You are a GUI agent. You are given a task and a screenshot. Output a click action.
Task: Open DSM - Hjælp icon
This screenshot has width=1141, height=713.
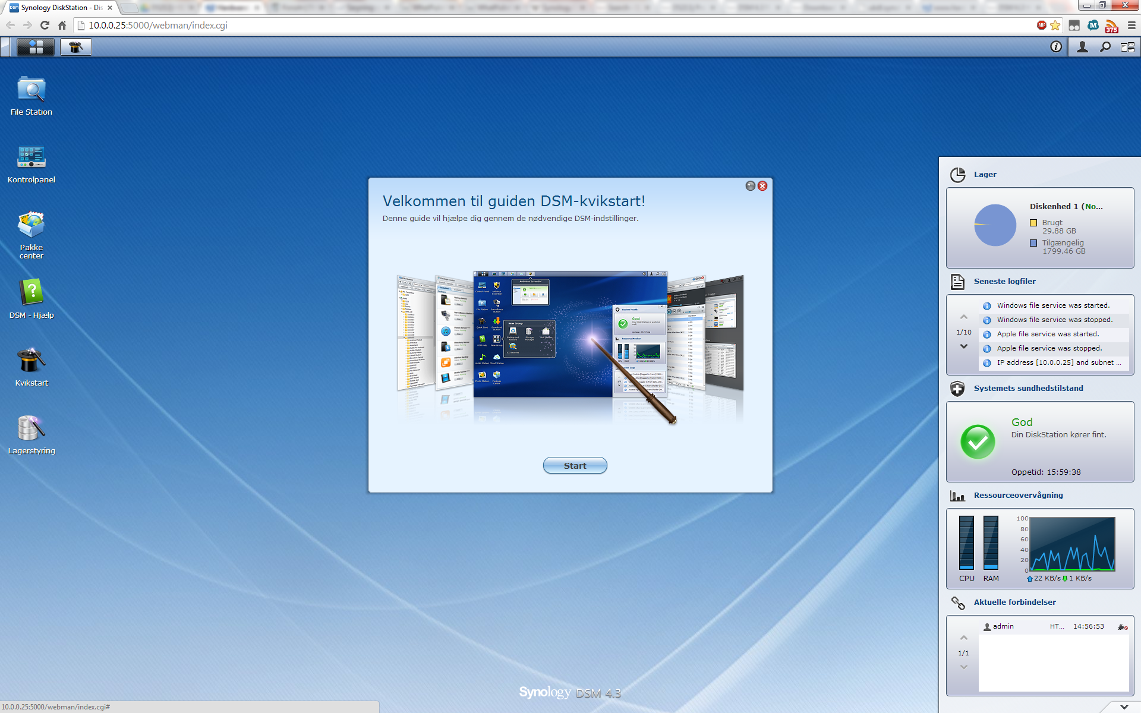[31, 299]
